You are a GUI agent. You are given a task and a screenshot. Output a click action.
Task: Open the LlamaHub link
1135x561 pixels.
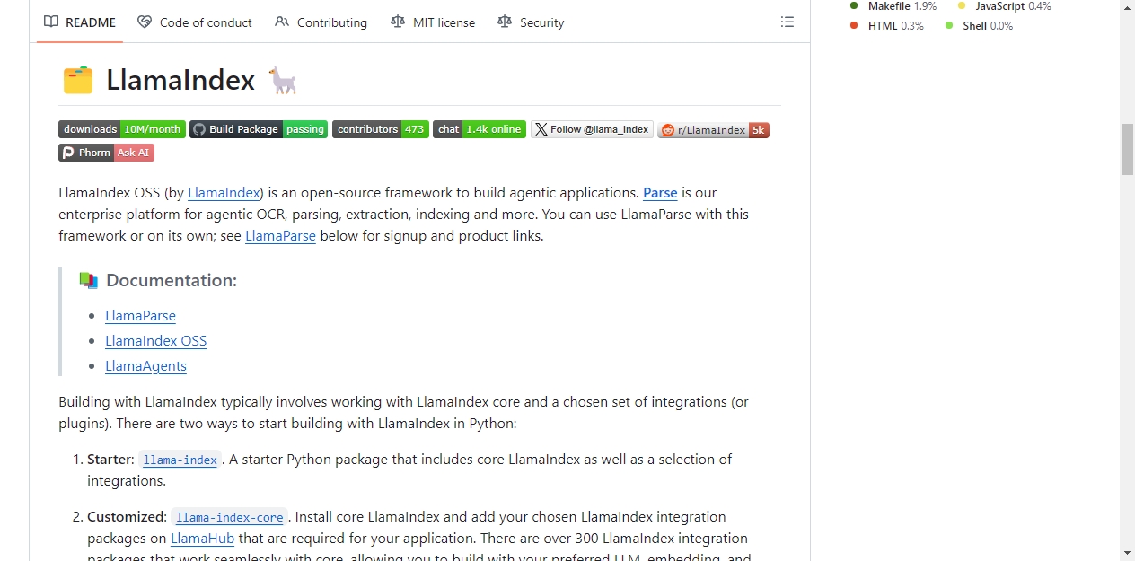(x=202, y=539)
